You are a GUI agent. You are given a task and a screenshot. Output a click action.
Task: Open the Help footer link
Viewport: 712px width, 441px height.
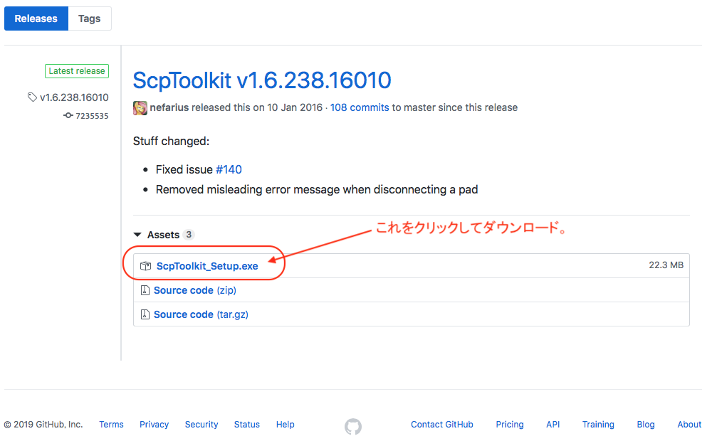coord(286,425)
